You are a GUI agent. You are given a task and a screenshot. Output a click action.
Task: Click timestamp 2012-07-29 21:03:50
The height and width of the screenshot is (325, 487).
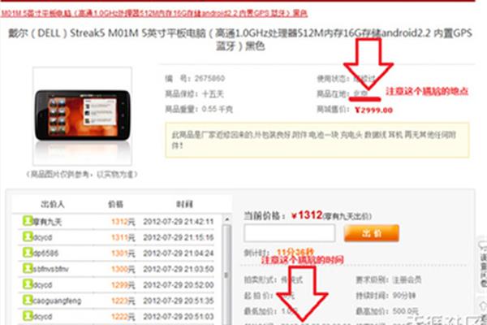coord(179,269)
